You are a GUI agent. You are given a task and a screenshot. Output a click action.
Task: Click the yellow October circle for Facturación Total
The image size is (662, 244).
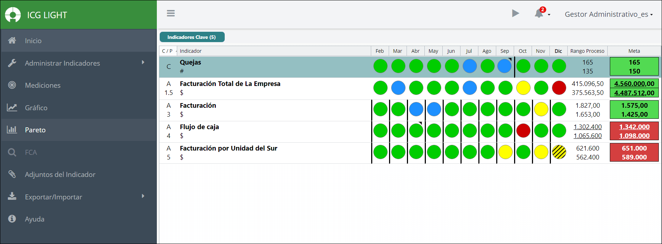pyautogui.click(x=523, y=88)
